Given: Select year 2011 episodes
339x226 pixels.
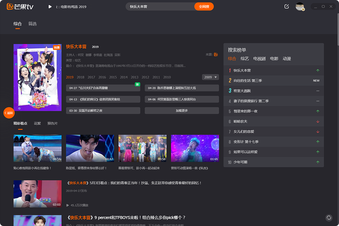Looking at the screenshot, I should point(156,77).
